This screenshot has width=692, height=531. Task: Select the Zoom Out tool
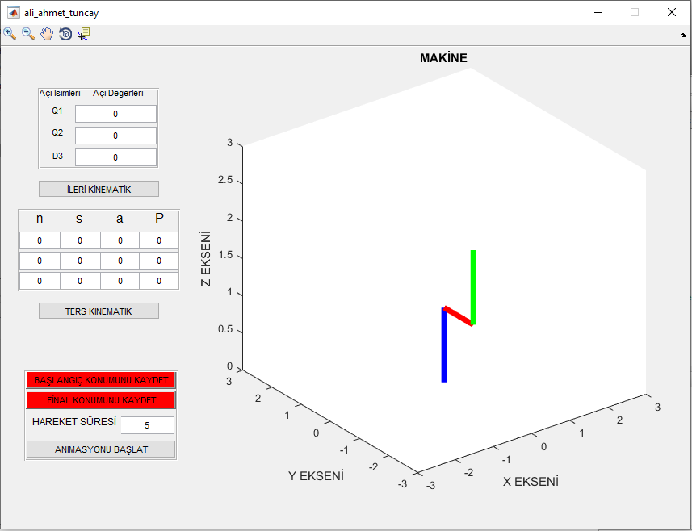click(27, 34)
